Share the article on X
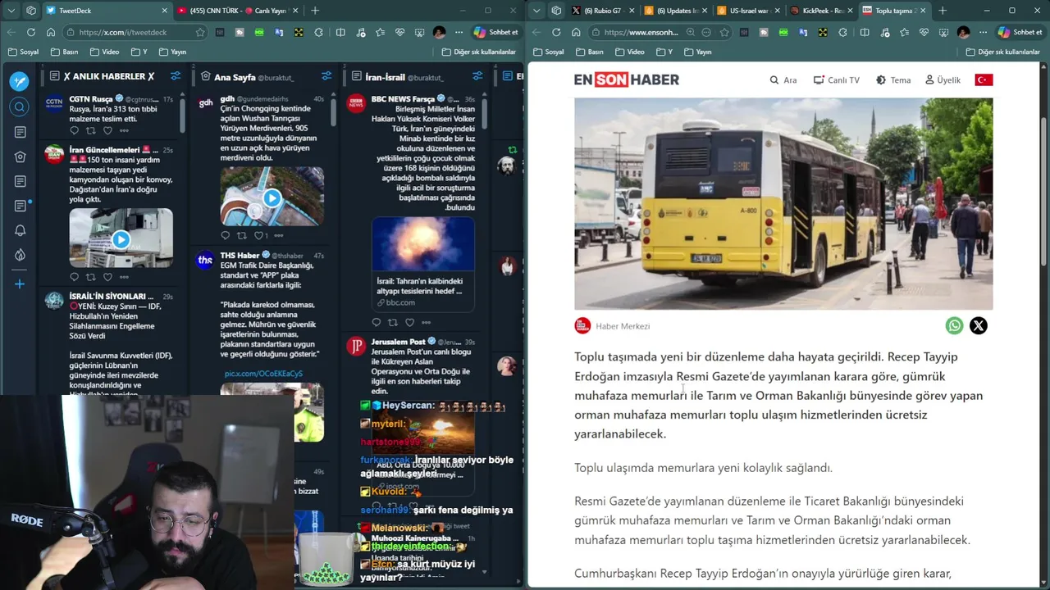This screenshot has height=590, width=1050. click(979, 325)
